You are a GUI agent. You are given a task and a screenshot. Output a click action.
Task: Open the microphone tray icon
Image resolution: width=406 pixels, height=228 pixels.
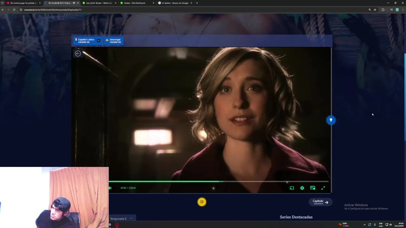click(x=375, y=225)
